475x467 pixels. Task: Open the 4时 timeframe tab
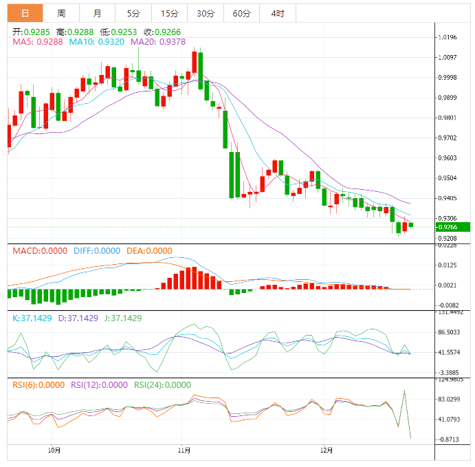point(278,13)
